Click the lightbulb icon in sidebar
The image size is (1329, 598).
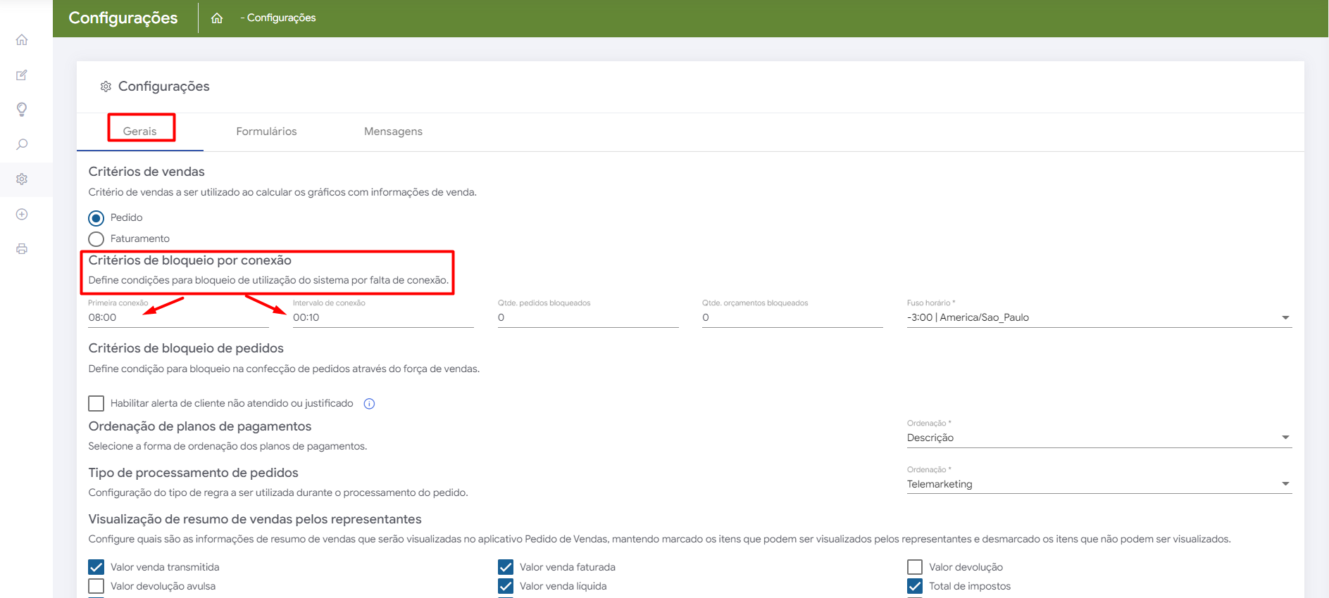(22, 110)
